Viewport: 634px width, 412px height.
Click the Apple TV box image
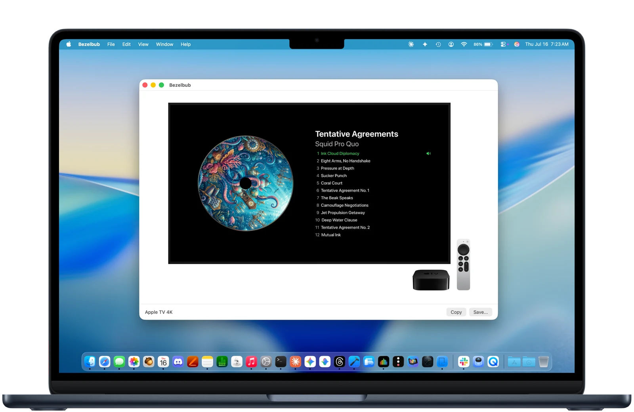click(431, 280)
